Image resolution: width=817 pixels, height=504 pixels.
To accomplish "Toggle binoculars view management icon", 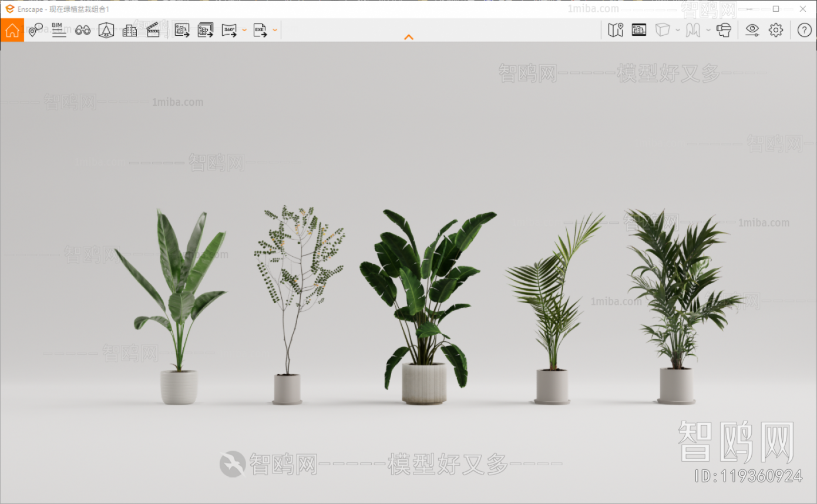I will 83,30.
